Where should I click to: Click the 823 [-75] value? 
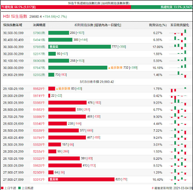coord(121,179)
